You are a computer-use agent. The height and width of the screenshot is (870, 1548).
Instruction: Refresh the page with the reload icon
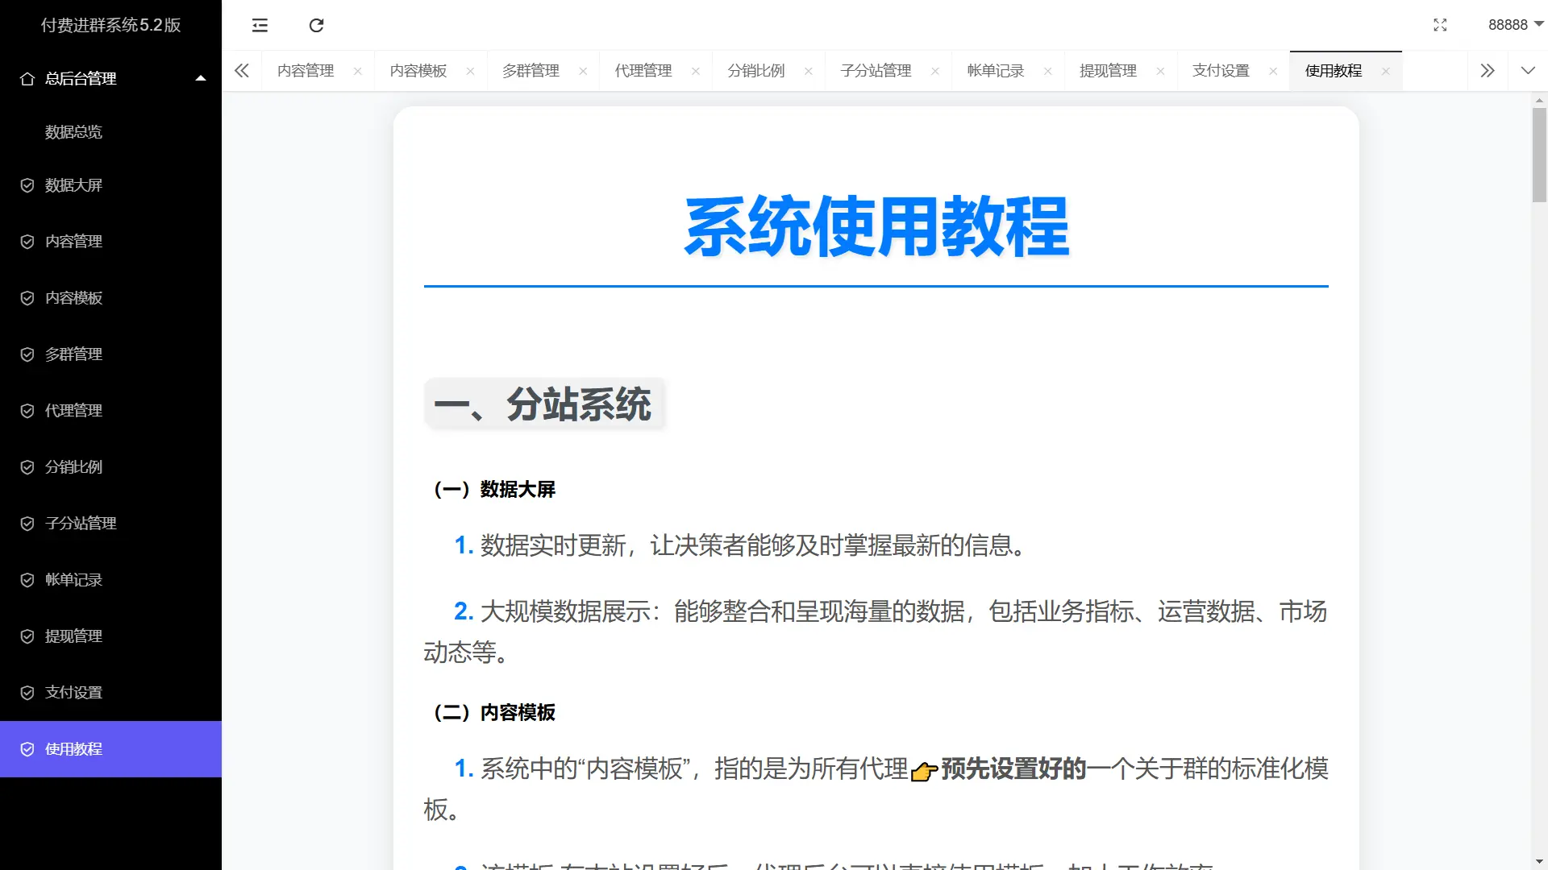coord(316,25)
